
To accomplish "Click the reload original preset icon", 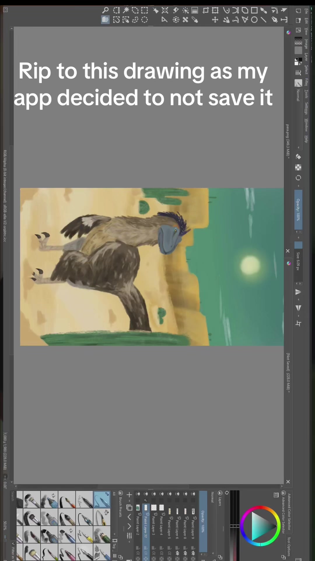I will coord(298,178).
